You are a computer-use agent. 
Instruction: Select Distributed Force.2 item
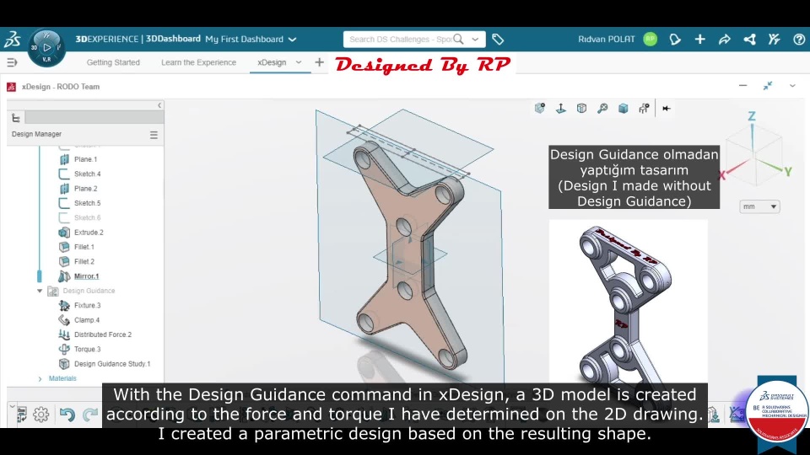[x=103, y=335]
